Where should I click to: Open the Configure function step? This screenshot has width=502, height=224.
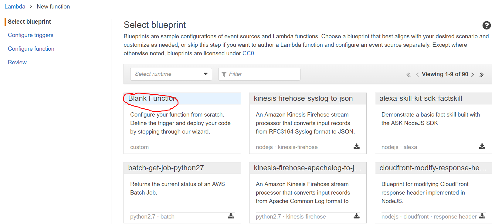(x=31, y=49)
